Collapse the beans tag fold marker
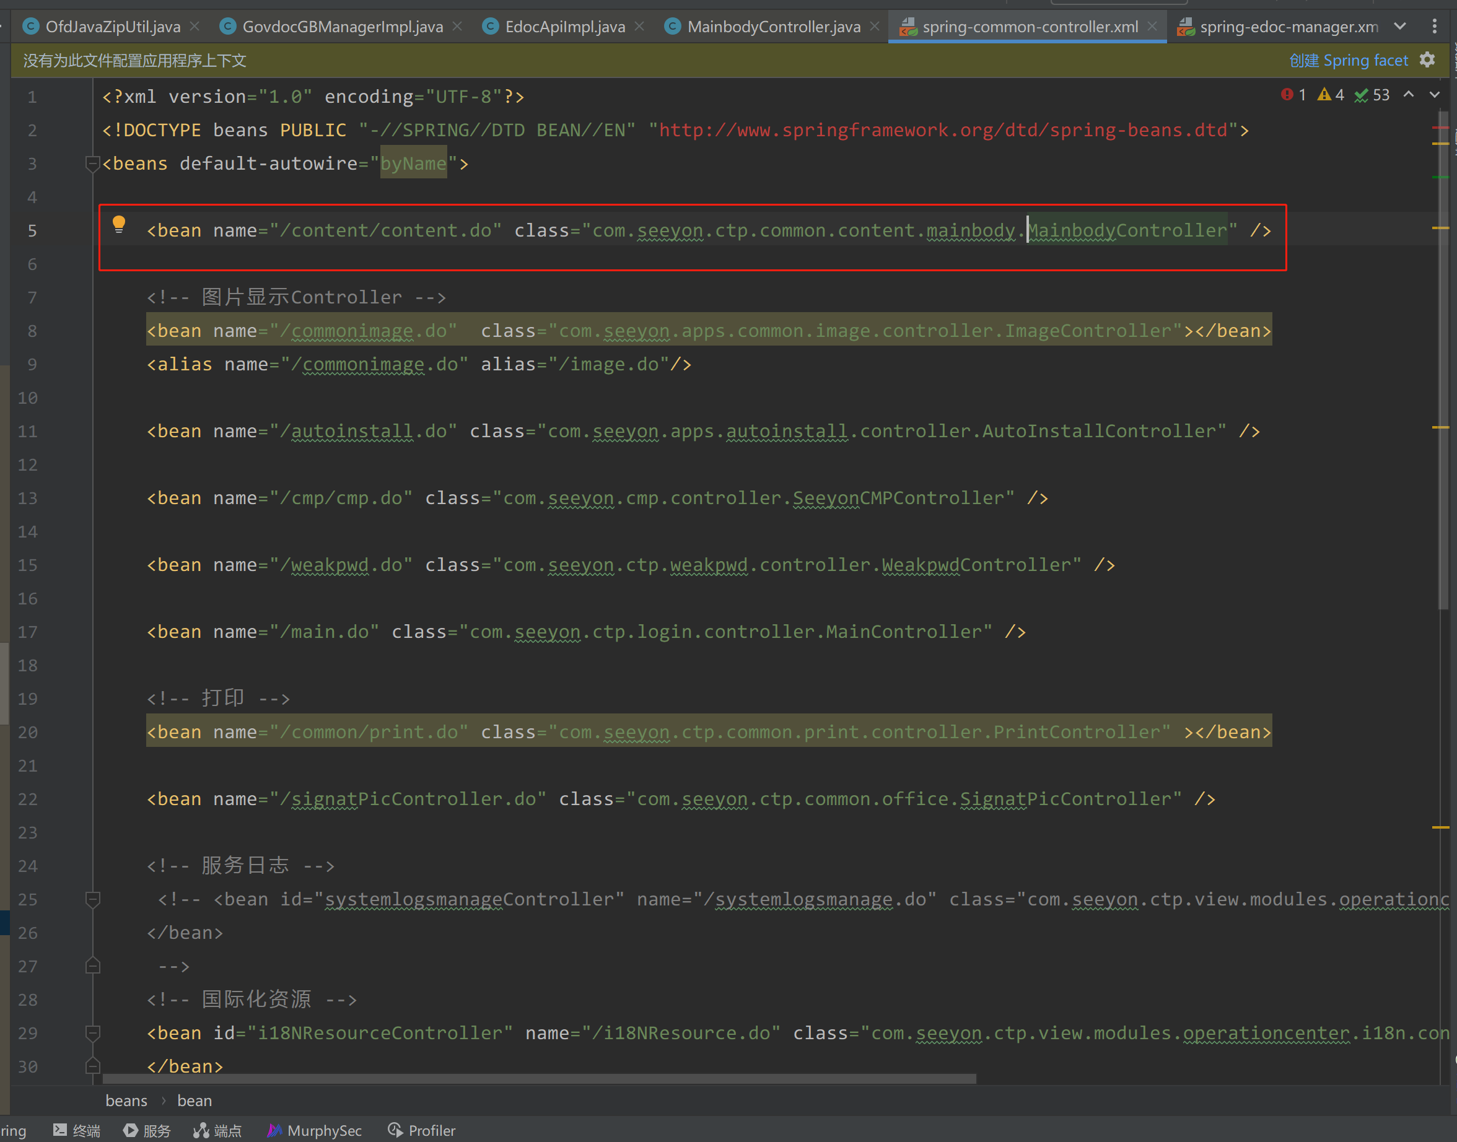1457x1142 pixels. tap(93, 163)
